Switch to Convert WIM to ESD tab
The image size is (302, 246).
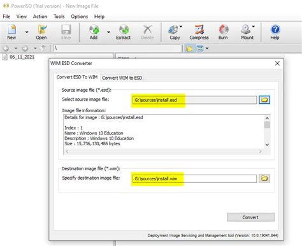(122, 78)
